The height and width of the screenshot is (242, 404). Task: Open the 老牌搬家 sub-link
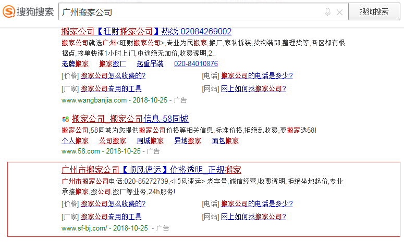pos(75,63)
